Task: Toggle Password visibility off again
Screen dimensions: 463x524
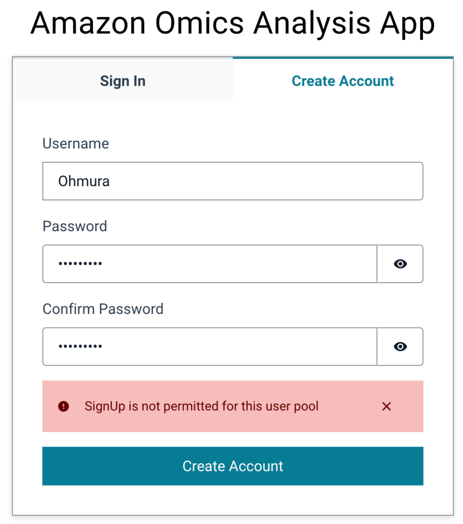Action: point(400,263)
